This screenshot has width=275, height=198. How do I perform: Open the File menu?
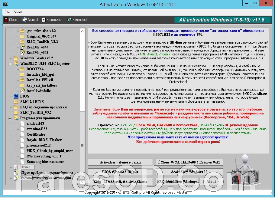(7, 12)
